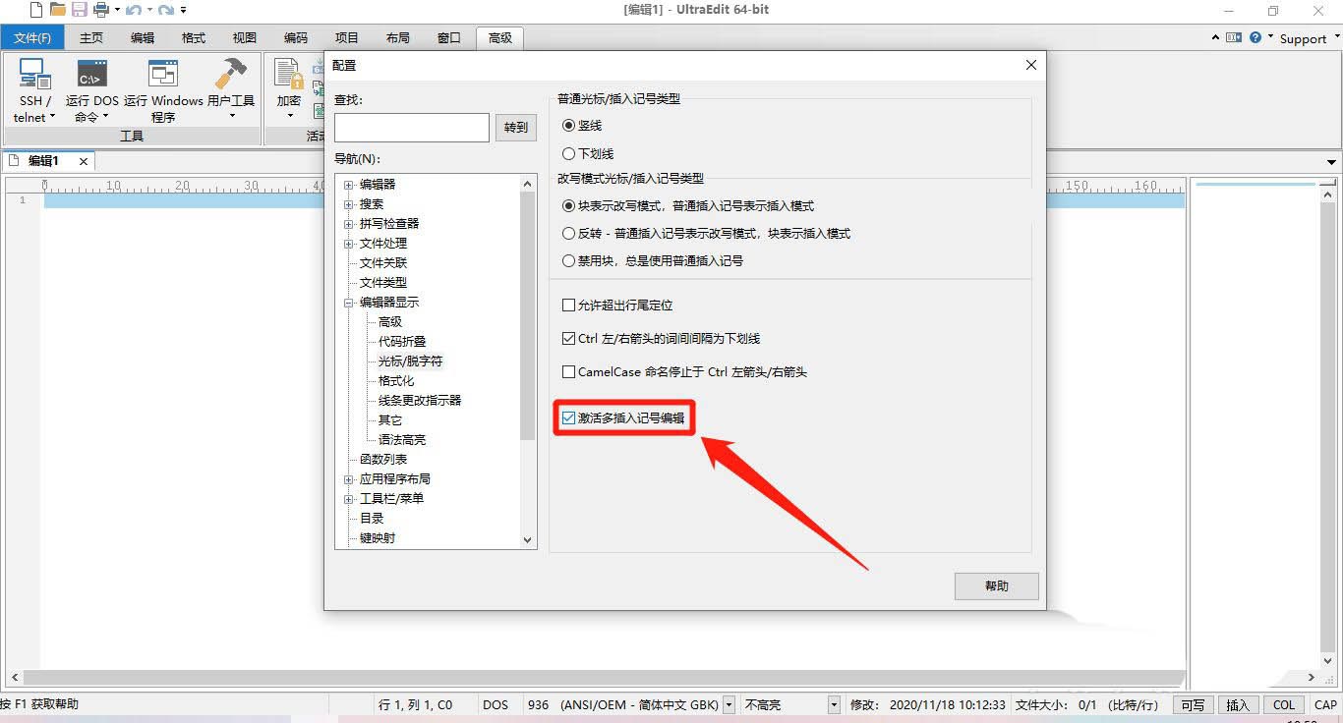The height and width of the screenshot is (723, 1343).
Task: Switch to the 窗口 ribbon tab
Action: point(449,37)
